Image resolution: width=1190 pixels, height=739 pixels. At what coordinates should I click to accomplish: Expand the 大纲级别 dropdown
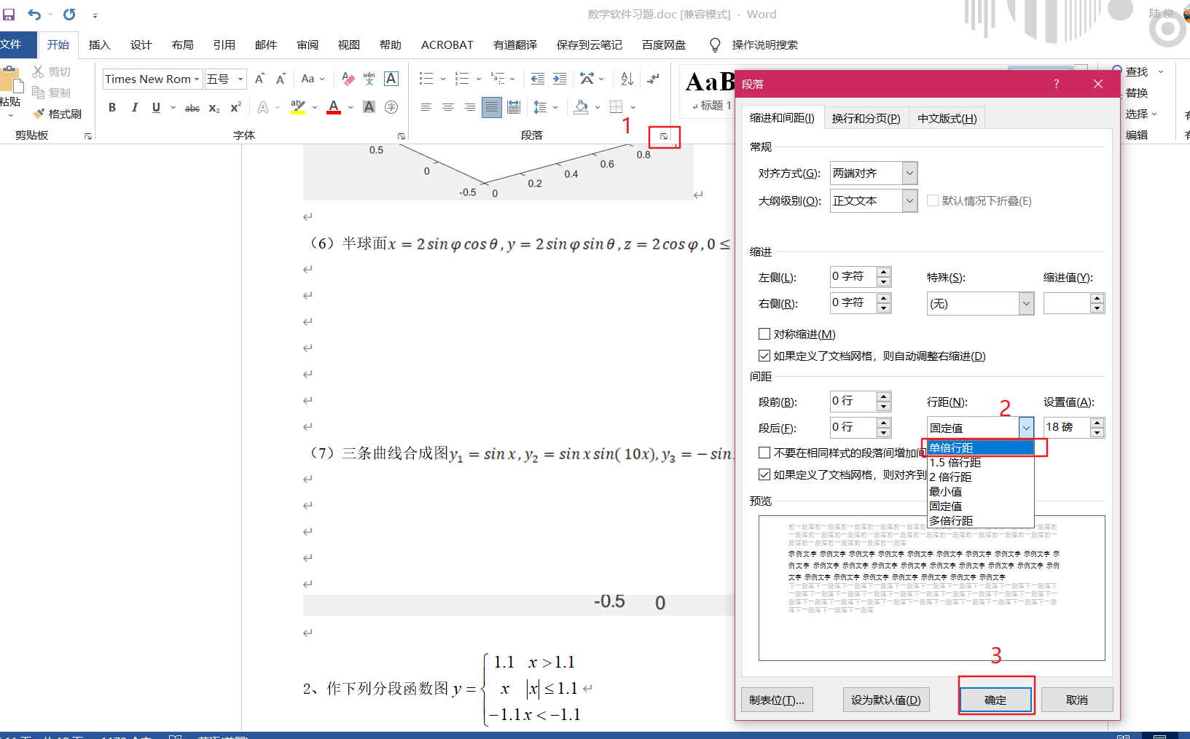point(909,200)
